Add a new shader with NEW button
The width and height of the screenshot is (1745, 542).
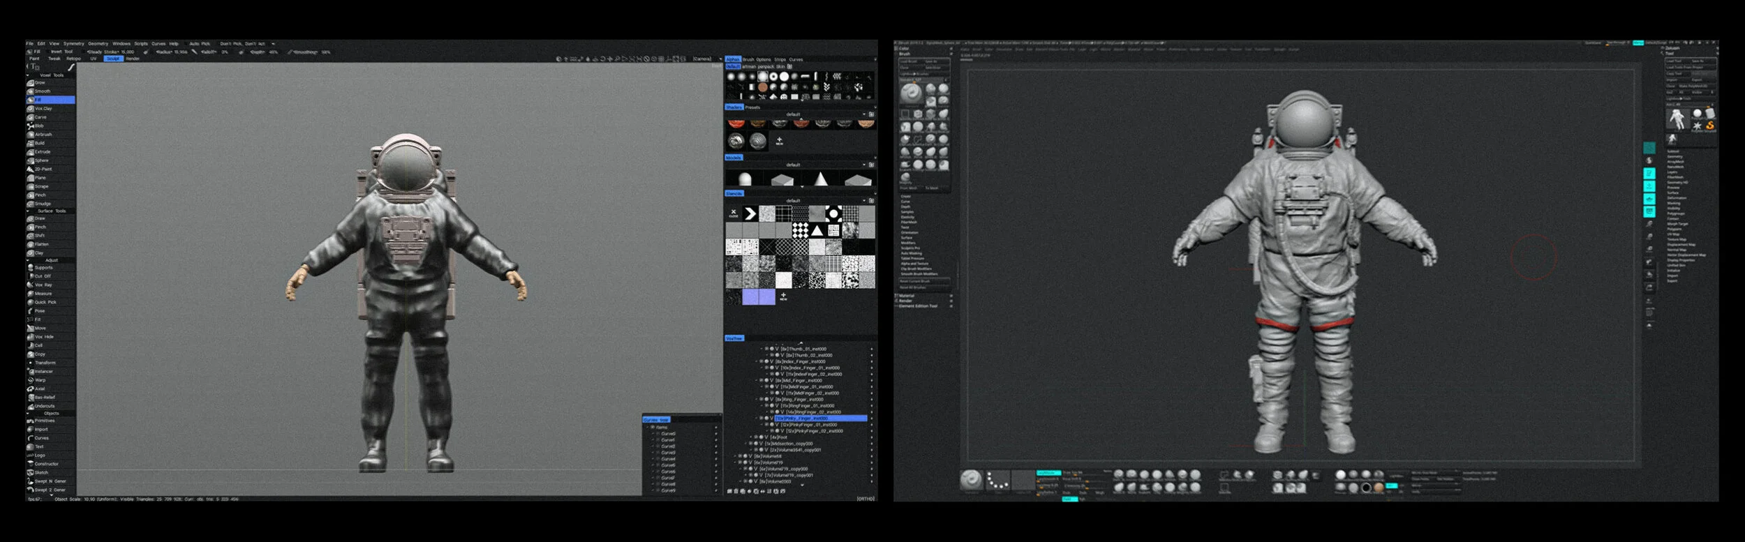pos(780,141)
